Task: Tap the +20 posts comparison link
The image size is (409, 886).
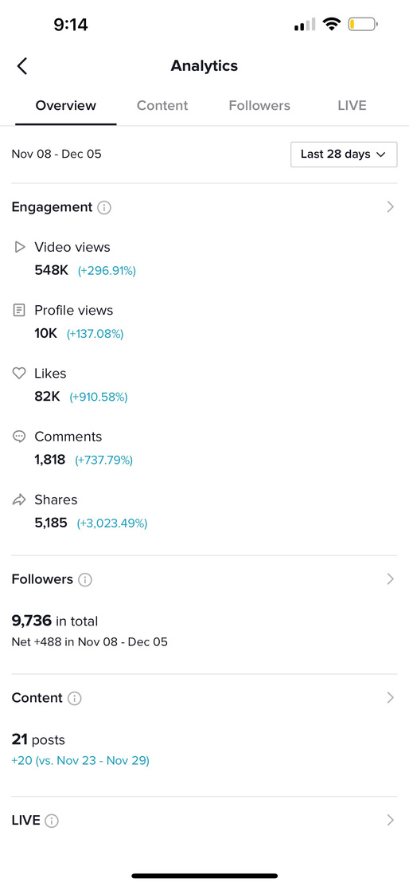Action: pyautogui.click(x=80, y=761)
